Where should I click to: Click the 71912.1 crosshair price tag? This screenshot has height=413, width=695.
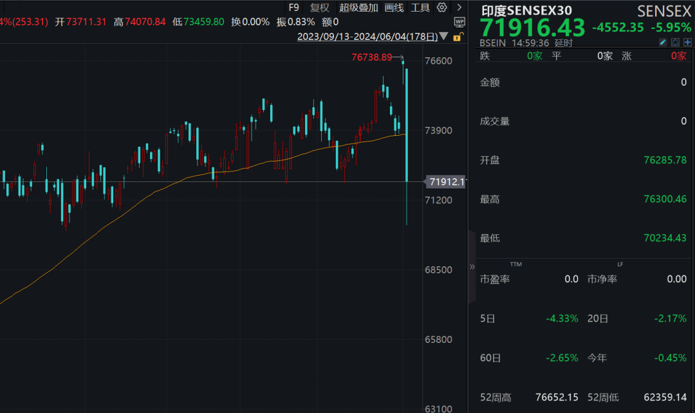447,181
